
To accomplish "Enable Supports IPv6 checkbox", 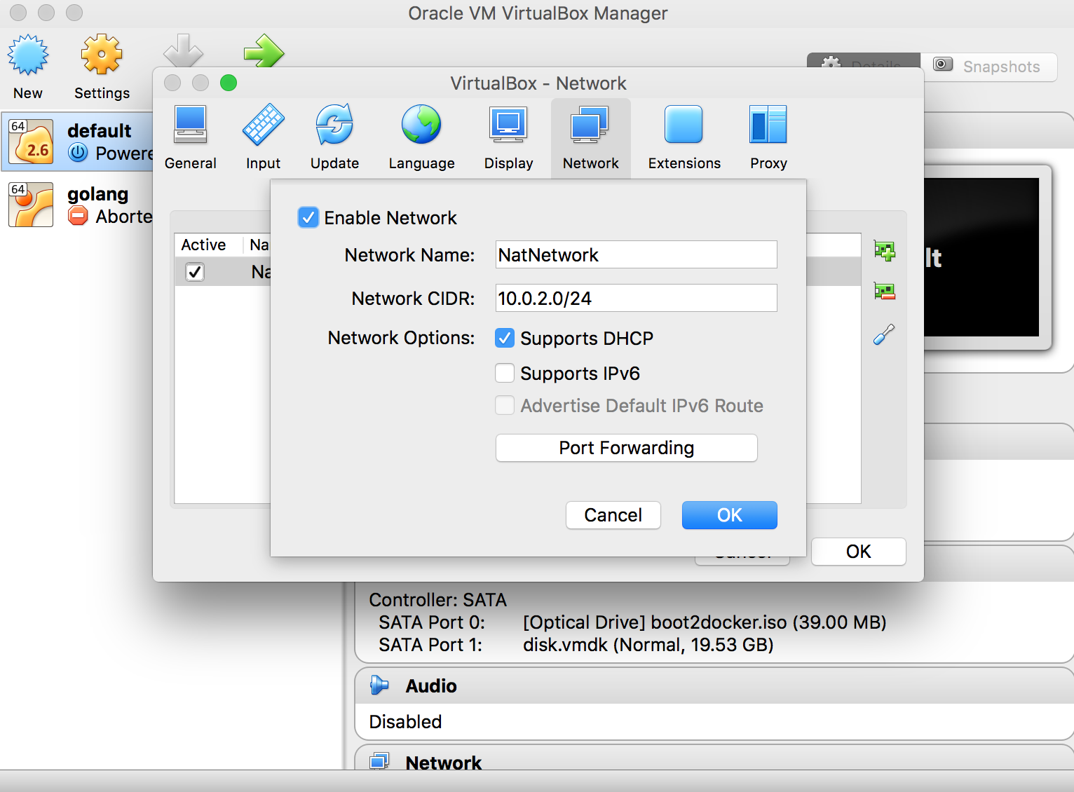I will (505, 373).
